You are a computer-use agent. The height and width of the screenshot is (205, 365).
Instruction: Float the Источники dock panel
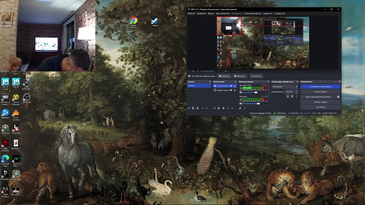(x=236, y=82)
